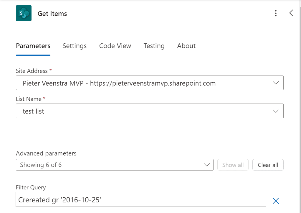Switch to the Settings tab
Image resolution: width=301 pixels, height=213 pixels.
[75, 46]
